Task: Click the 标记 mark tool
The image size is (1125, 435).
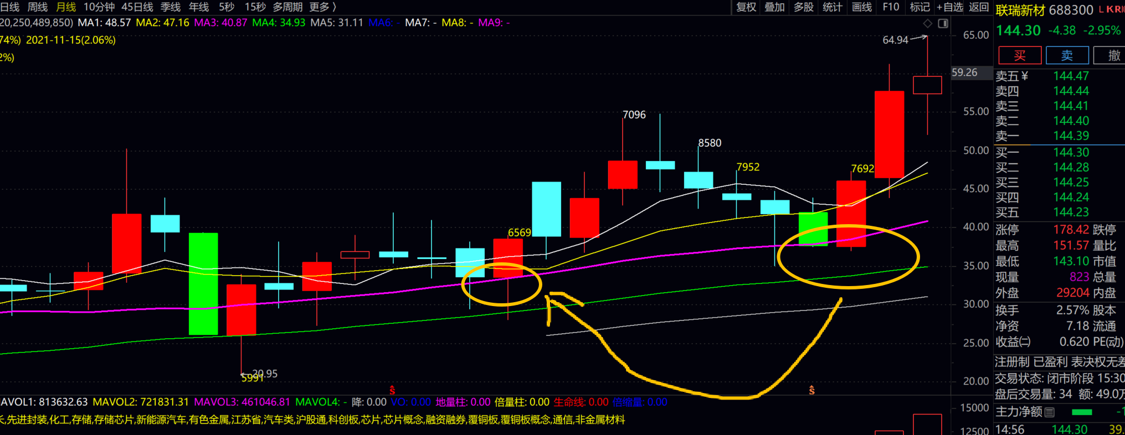Action: (x=920, y=7)
